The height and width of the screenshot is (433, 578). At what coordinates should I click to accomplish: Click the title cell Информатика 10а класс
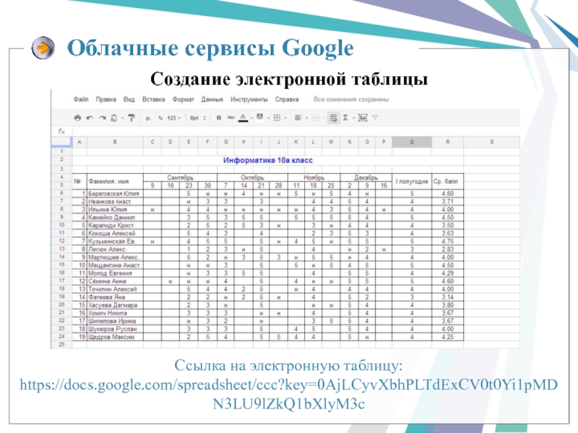(267, 160)
